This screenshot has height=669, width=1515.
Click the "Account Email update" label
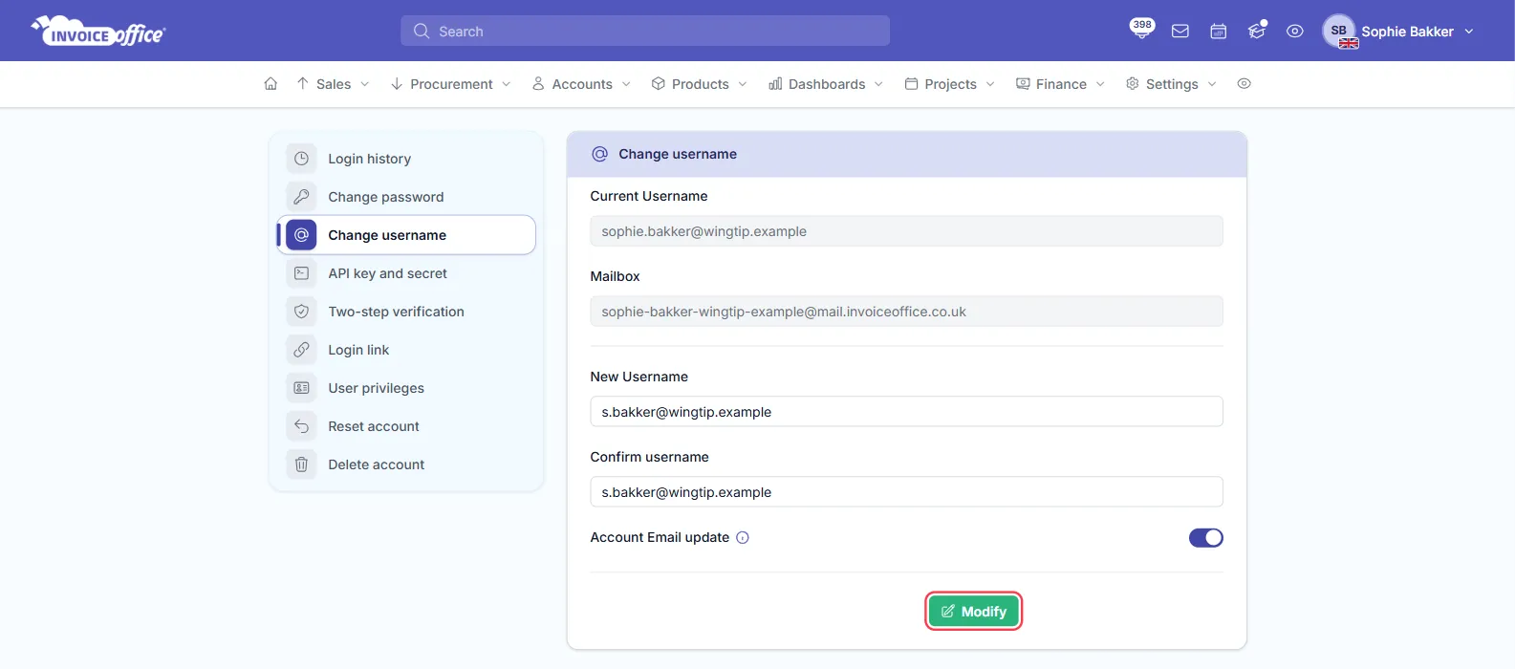click(x=660, y=538)
